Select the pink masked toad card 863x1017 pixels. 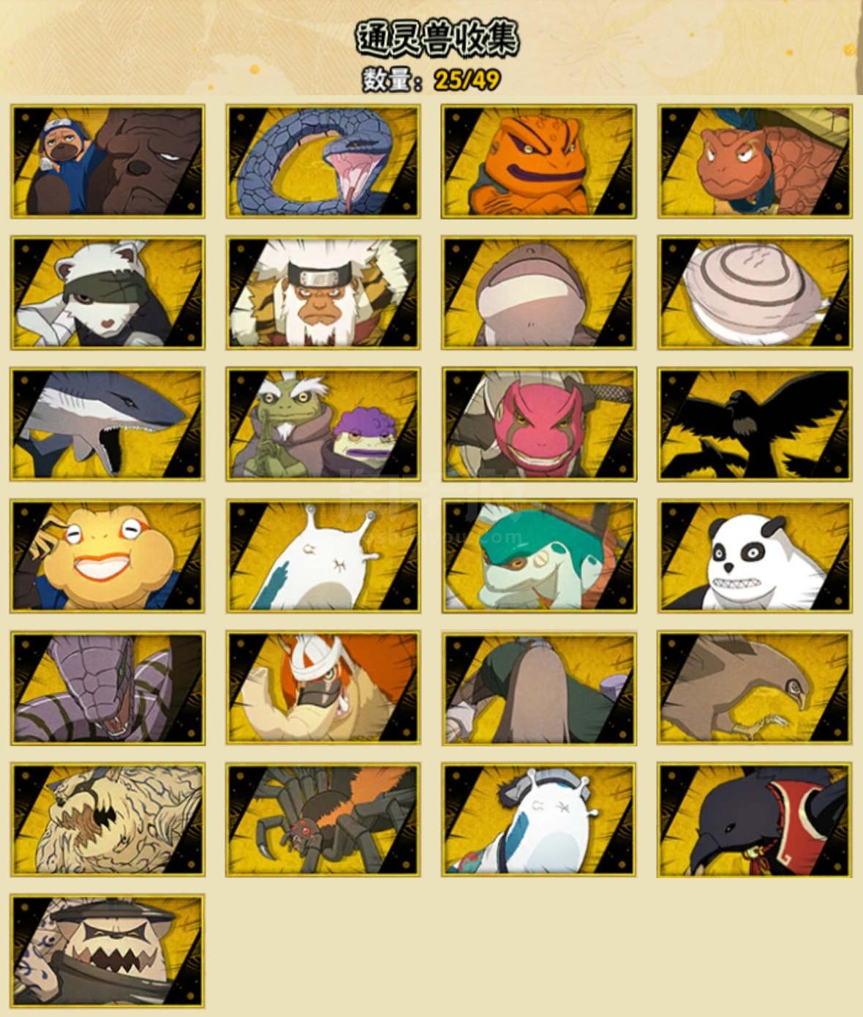pos(539,424)
